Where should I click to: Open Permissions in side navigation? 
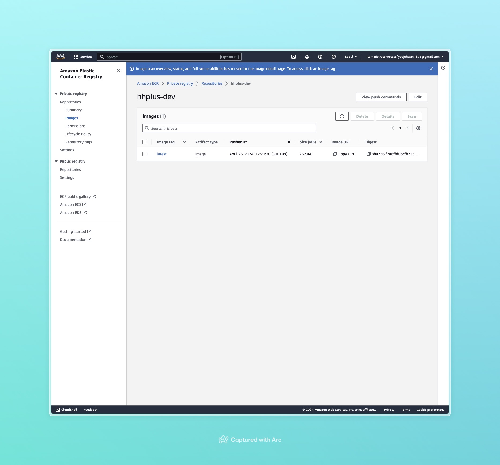click(75, 126)
